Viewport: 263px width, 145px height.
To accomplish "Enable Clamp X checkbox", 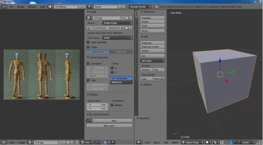I will 112,68.
